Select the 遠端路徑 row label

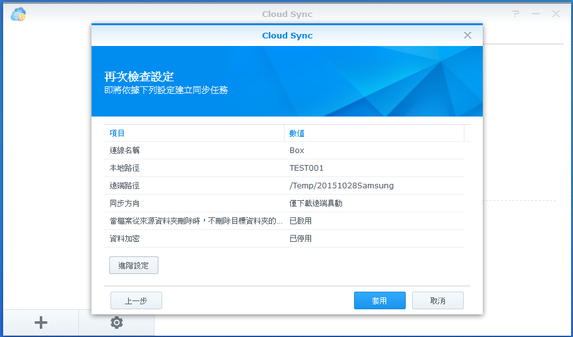124,186
